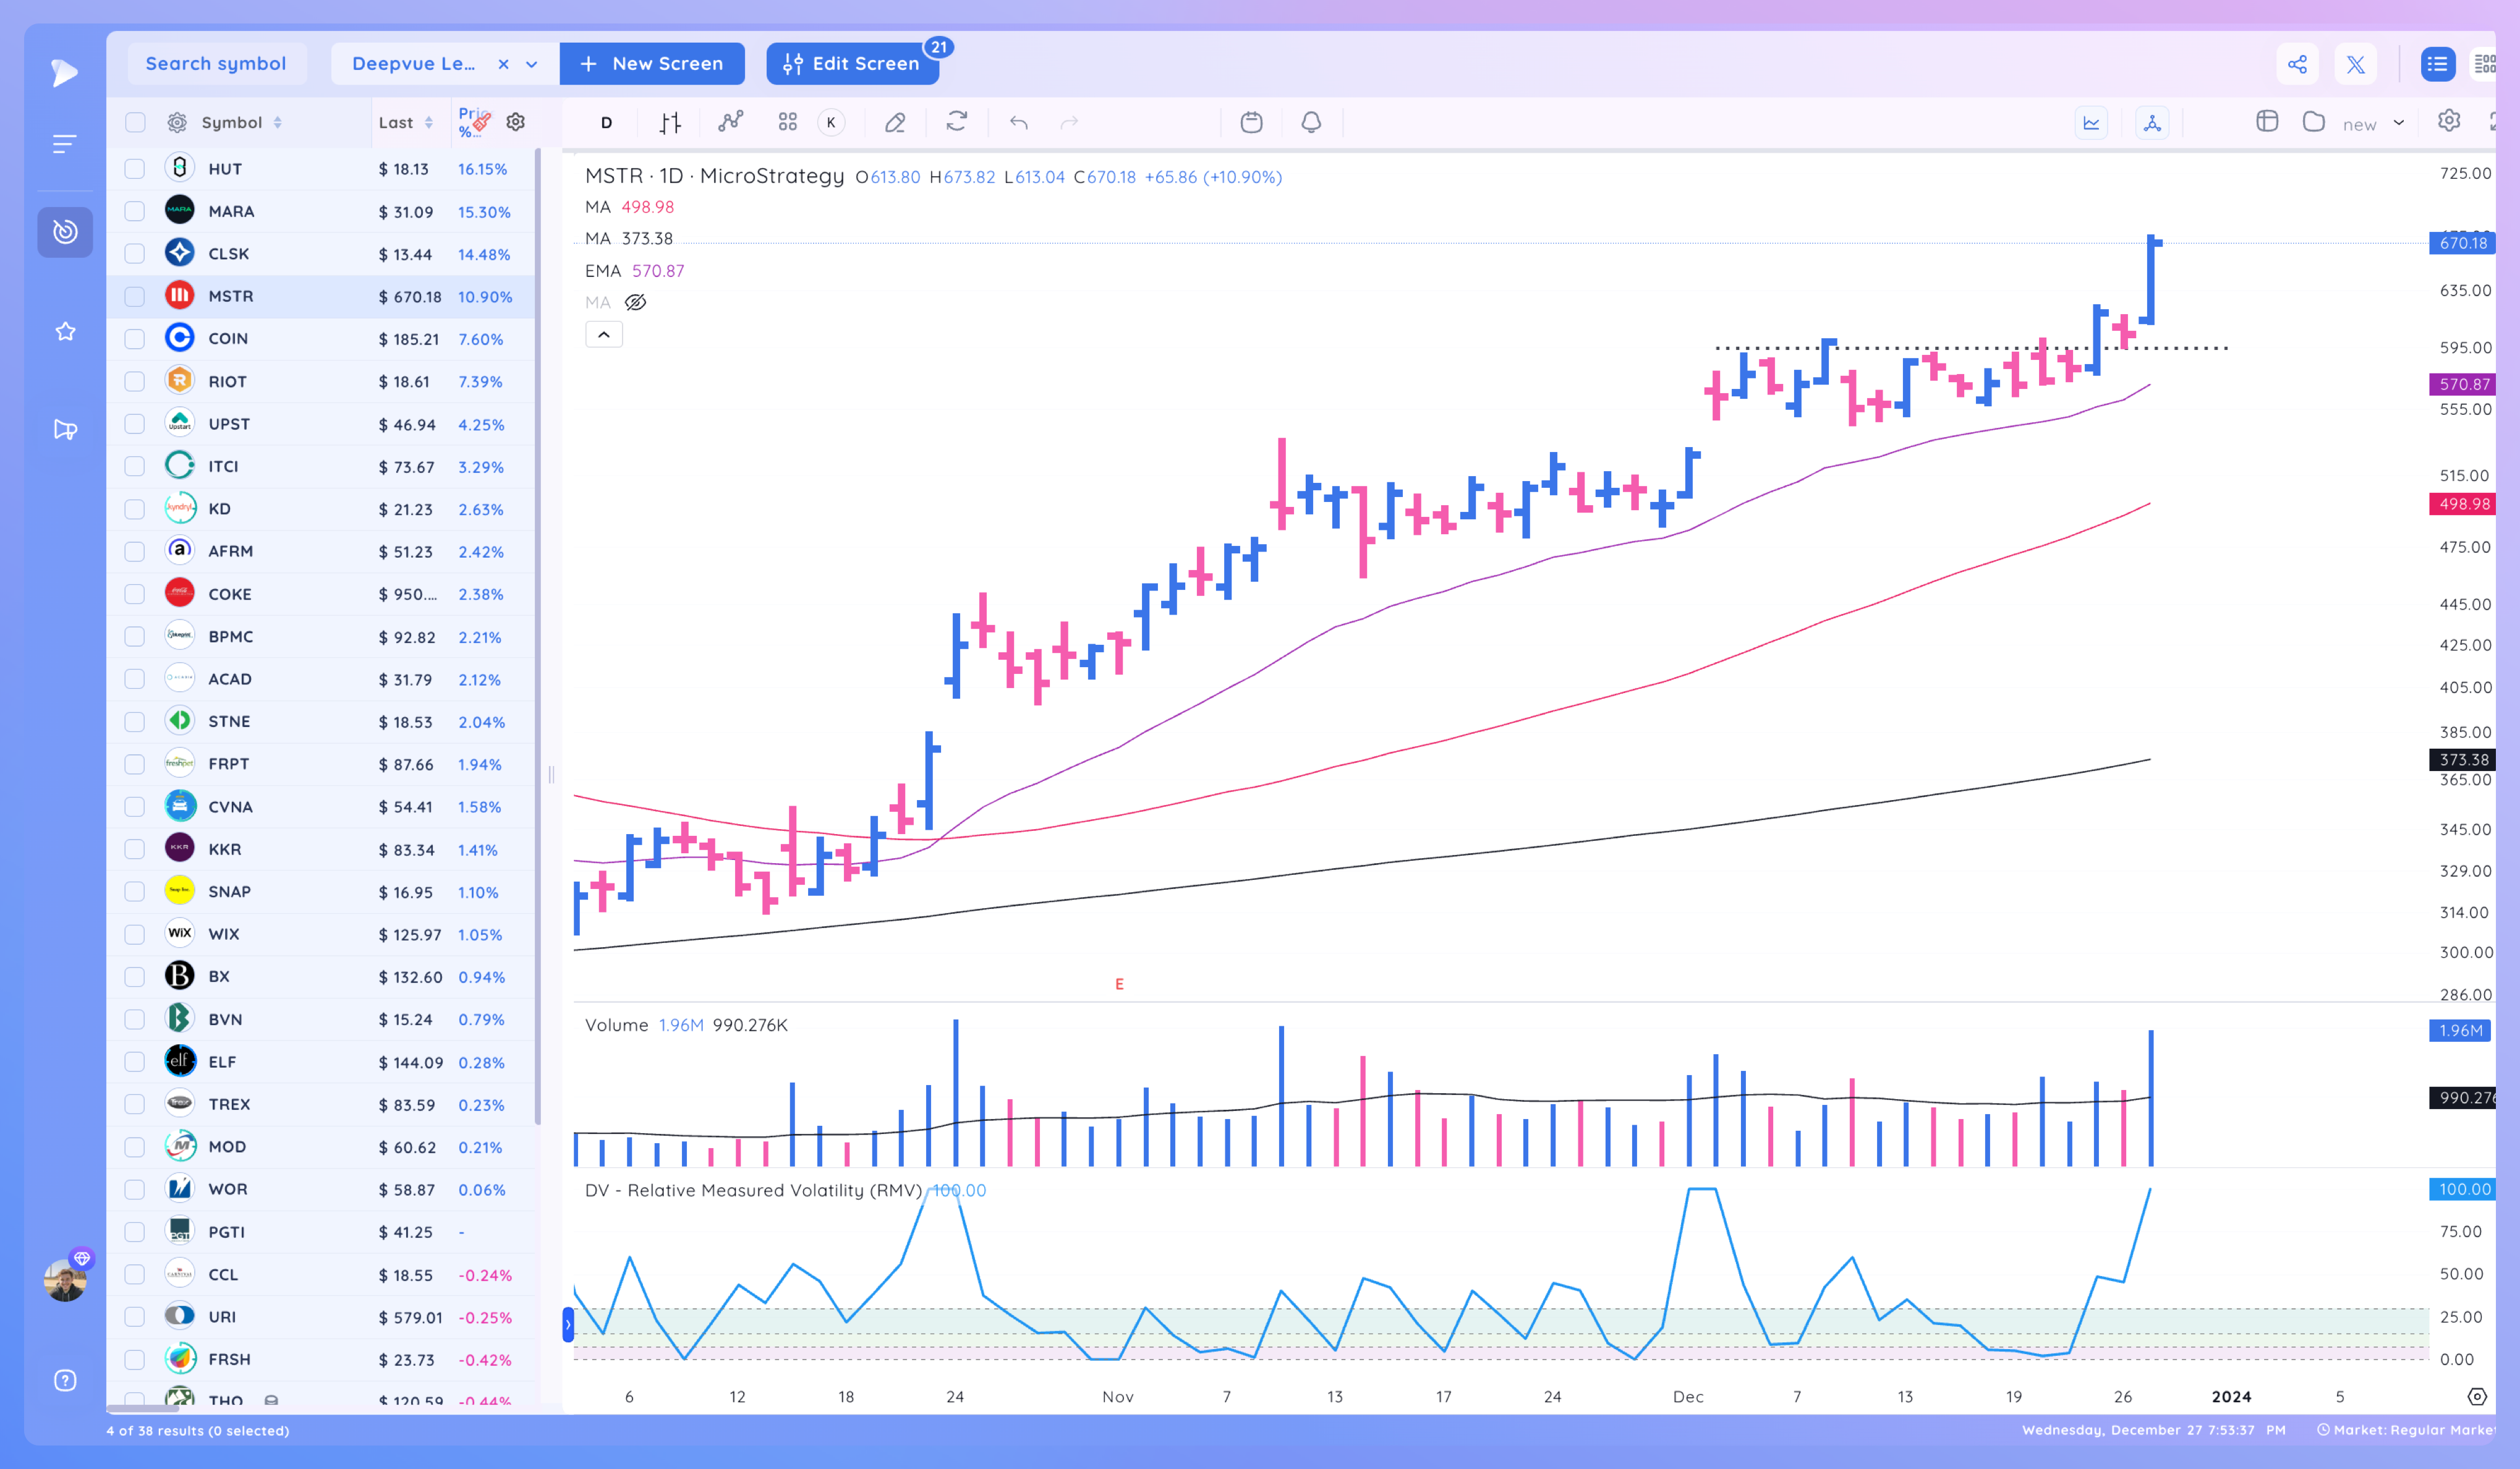Click the 670.18 last price label

tap(2463, 243)
